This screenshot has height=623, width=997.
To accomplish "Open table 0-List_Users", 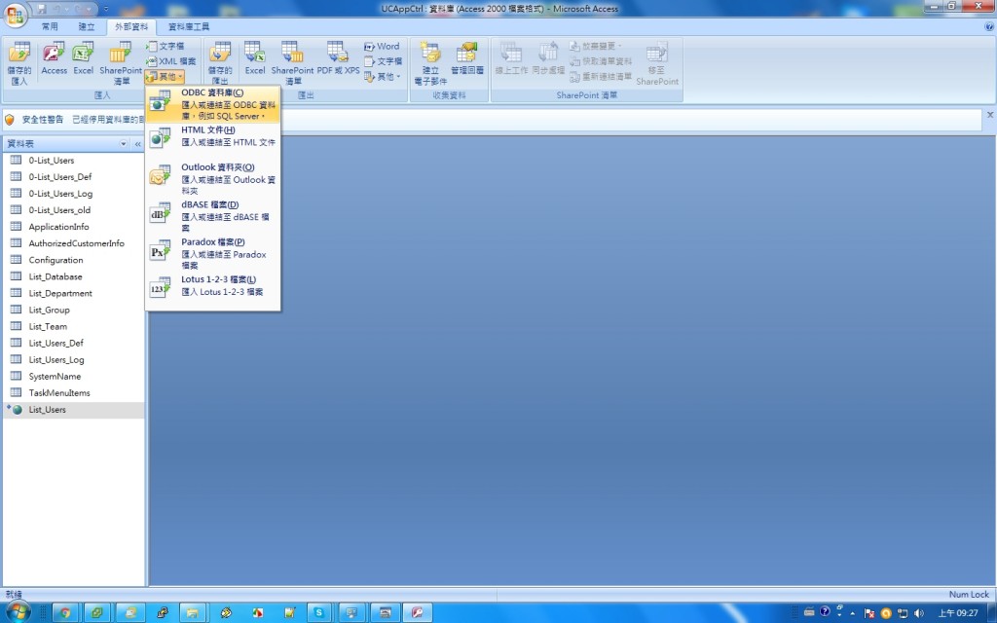I will [x=74, y=161].
